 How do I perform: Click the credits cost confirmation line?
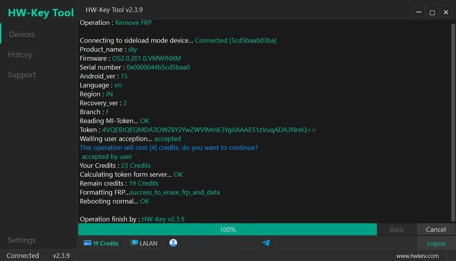(x=169, y=148)
